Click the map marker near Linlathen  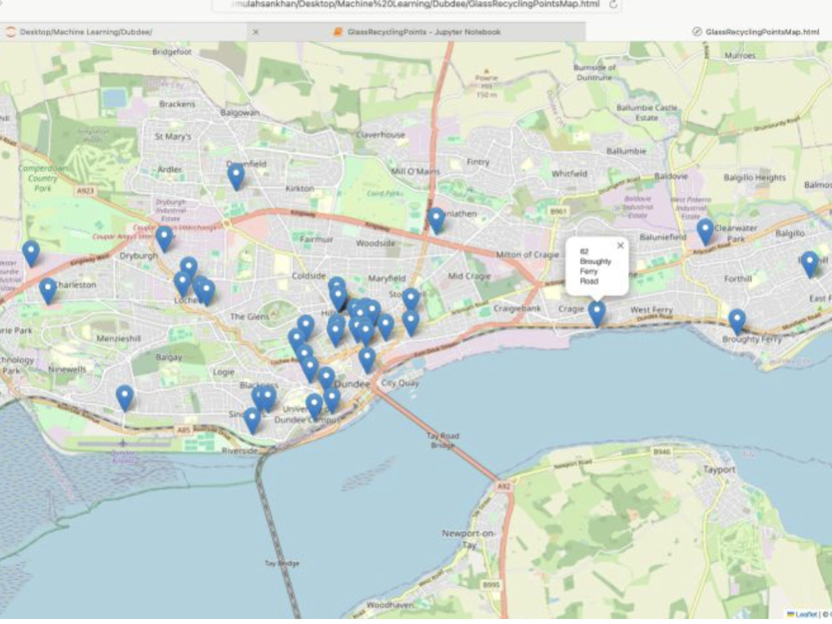[436, 220]
